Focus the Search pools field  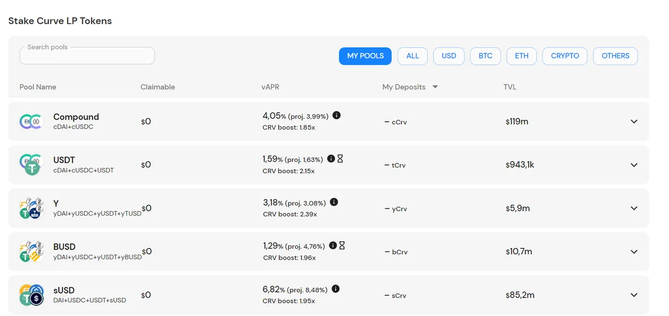click(x=87, y=55)
